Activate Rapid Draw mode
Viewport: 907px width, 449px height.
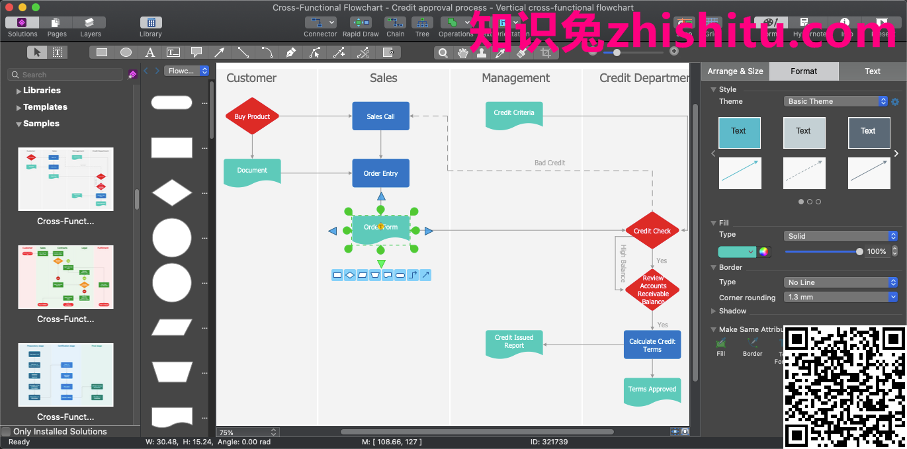coord(361,22)
